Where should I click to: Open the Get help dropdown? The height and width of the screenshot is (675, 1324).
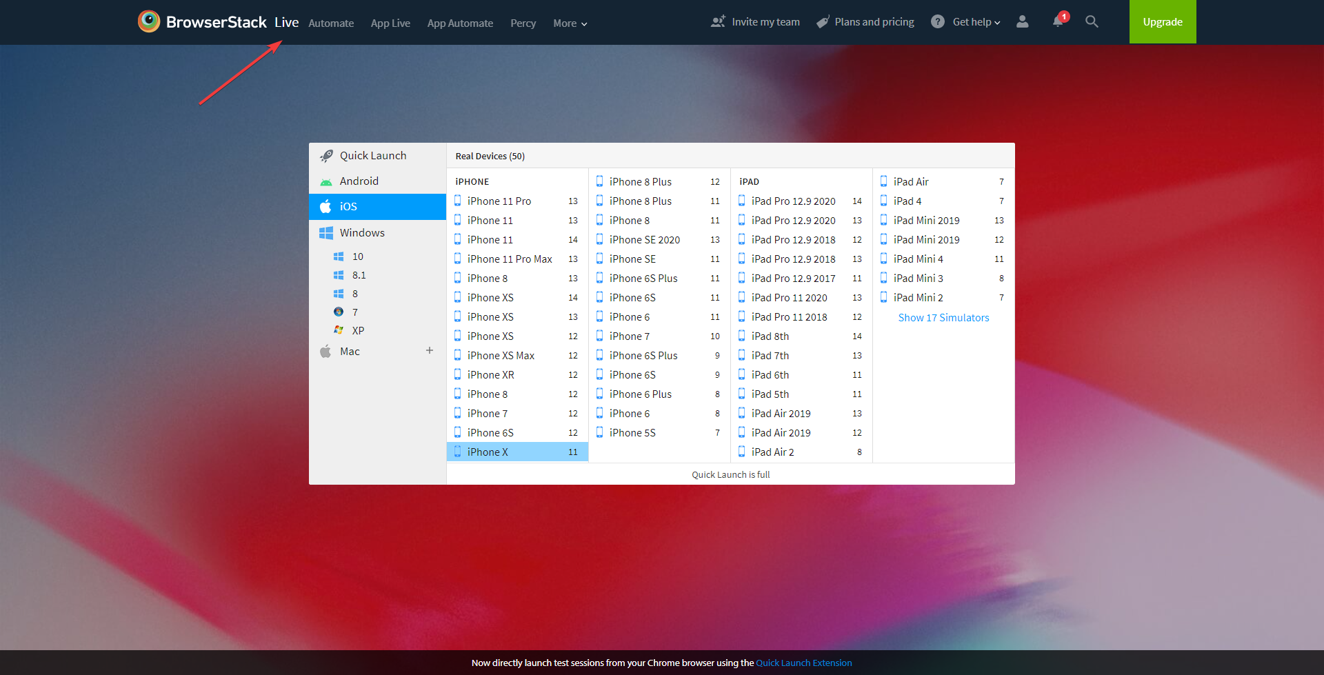[x=976, y=22]
